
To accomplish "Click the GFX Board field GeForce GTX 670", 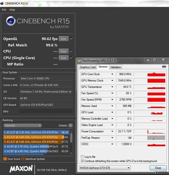I will coord(46,105).
